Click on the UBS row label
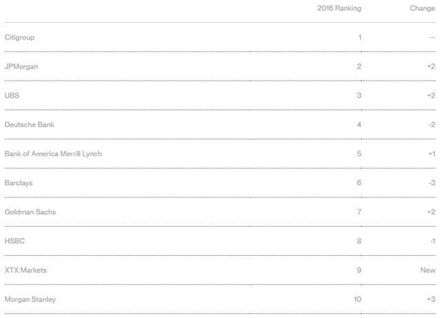447x318 pixels. pos(12,95)
